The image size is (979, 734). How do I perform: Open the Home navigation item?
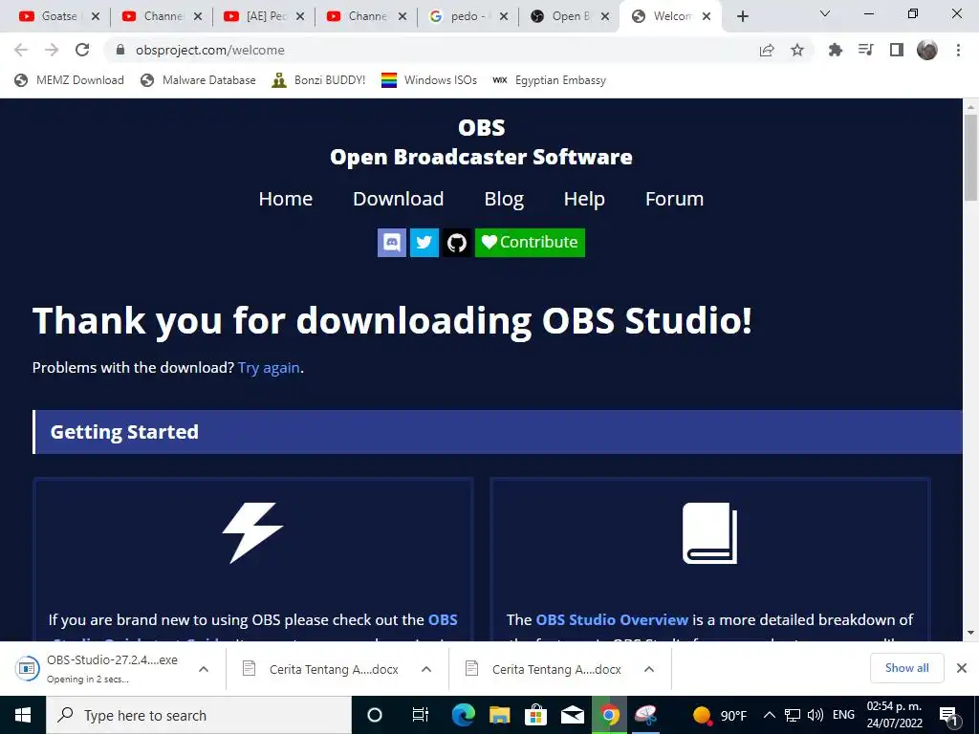[x=285, y=199]
